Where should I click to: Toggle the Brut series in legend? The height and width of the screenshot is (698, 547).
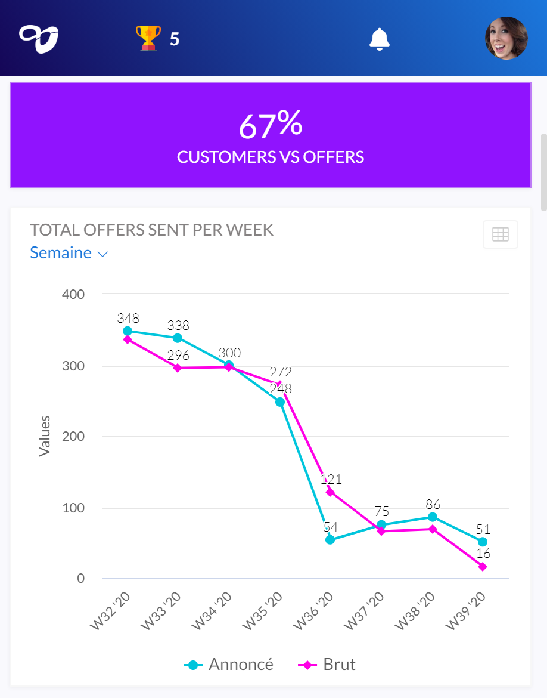click(339, 665)
